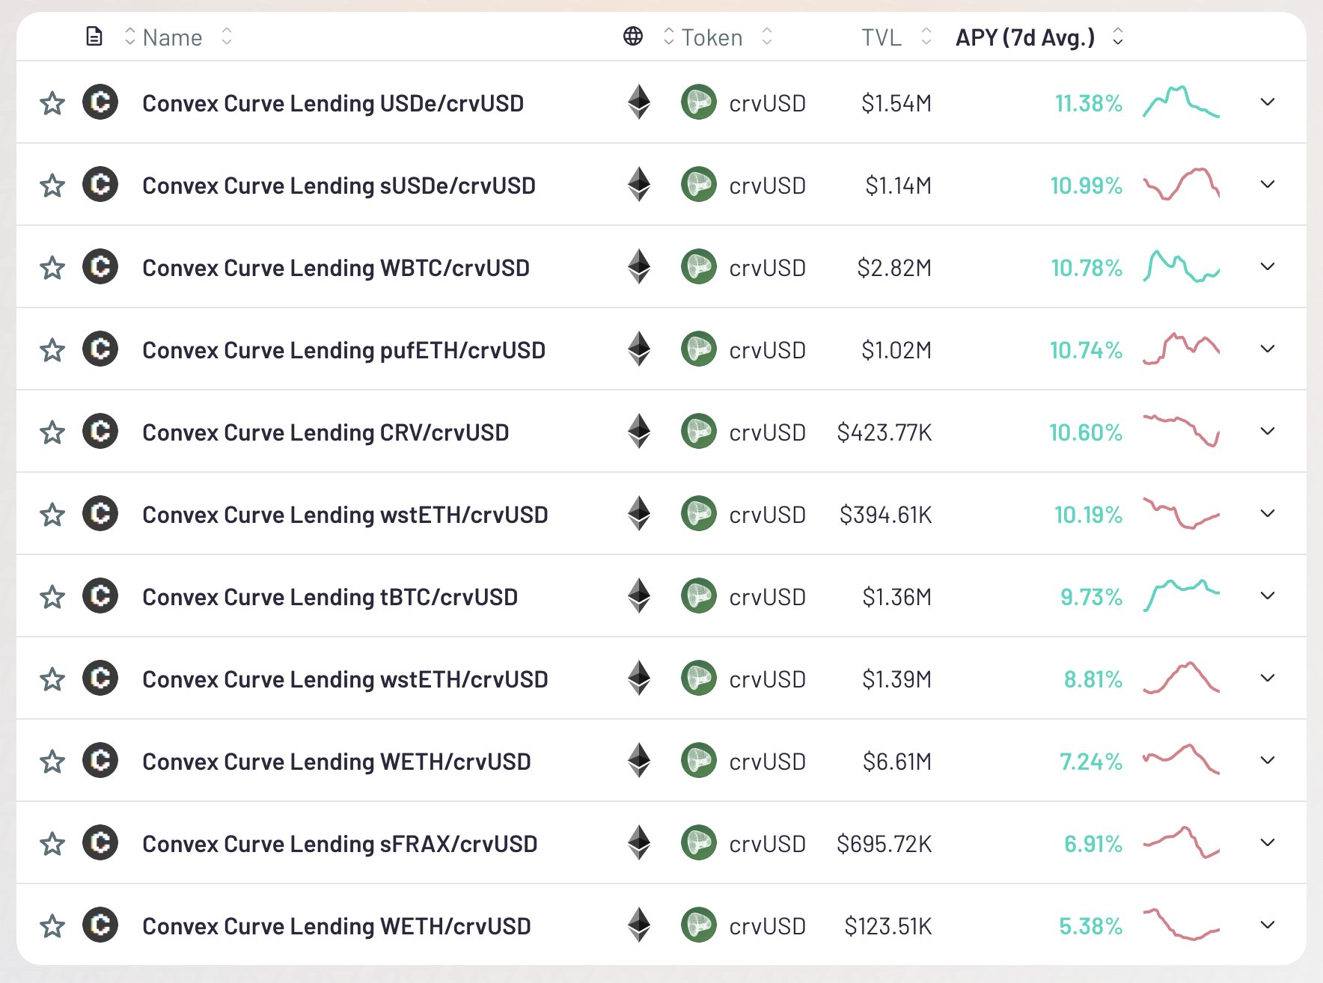Click Ethereum icon on tBTC/crvUSD row

click(638, 595)
